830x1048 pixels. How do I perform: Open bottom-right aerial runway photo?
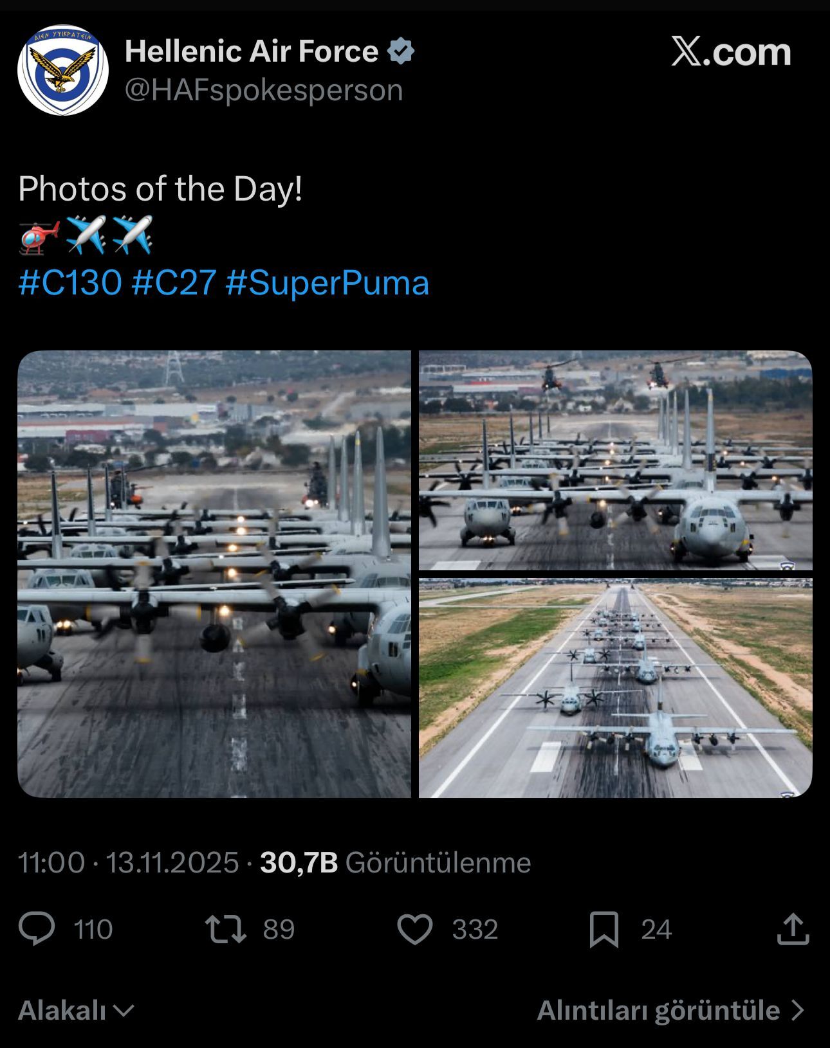(615, 688)
